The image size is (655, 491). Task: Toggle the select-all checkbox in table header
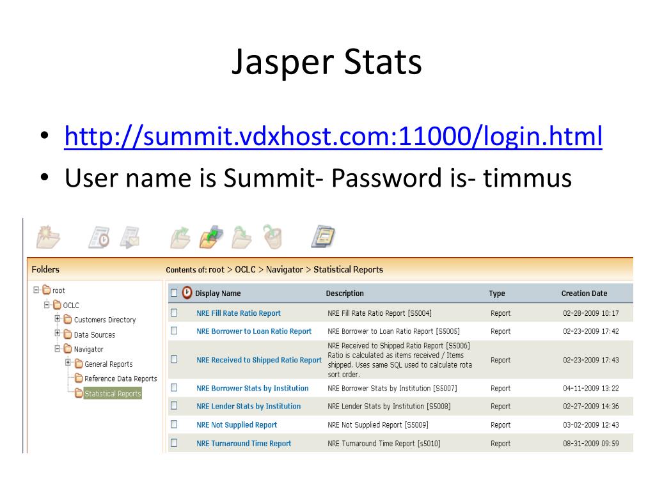(x=174, y=293)
